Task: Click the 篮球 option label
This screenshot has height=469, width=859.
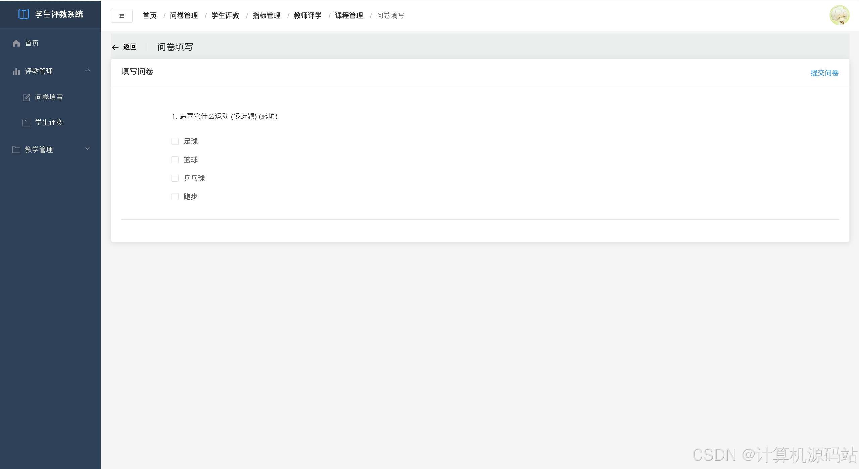Action: pyautogui.click(x=191, y=160)
